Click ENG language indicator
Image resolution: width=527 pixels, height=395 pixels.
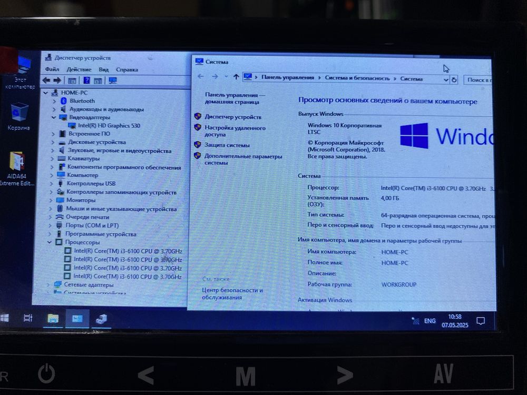430,321
